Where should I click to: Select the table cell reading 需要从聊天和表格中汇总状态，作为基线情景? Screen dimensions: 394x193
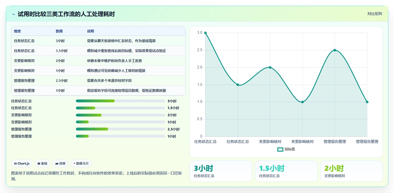click(121, 41)
